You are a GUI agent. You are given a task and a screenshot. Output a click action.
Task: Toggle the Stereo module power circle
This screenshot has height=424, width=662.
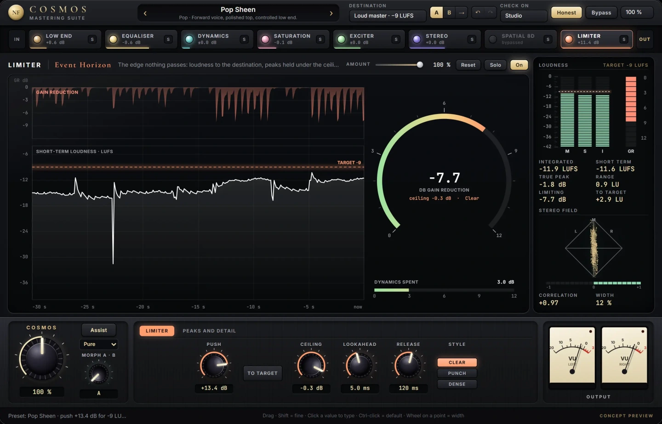pyautogui.click(x=417, y=40)
